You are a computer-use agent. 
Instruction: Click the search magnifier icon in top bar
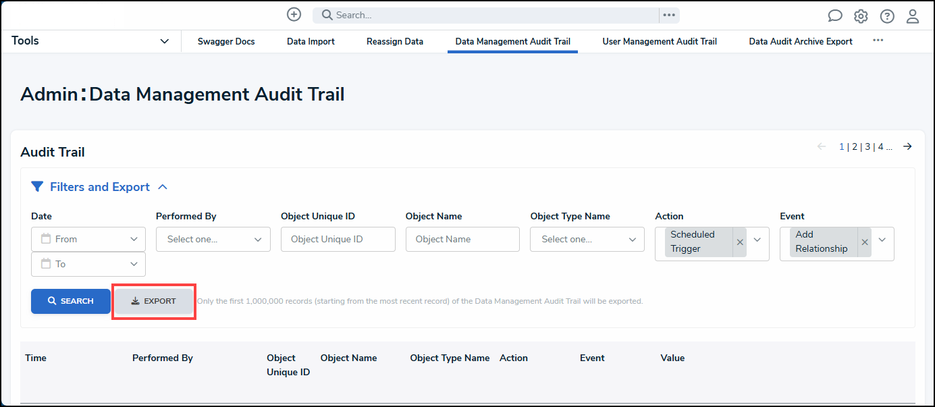tap(327, 15)
